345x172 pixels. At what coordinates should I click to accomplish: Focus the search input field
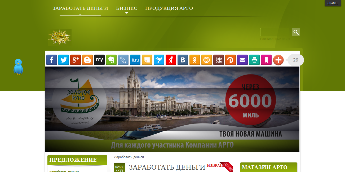(x=275, y=32)
